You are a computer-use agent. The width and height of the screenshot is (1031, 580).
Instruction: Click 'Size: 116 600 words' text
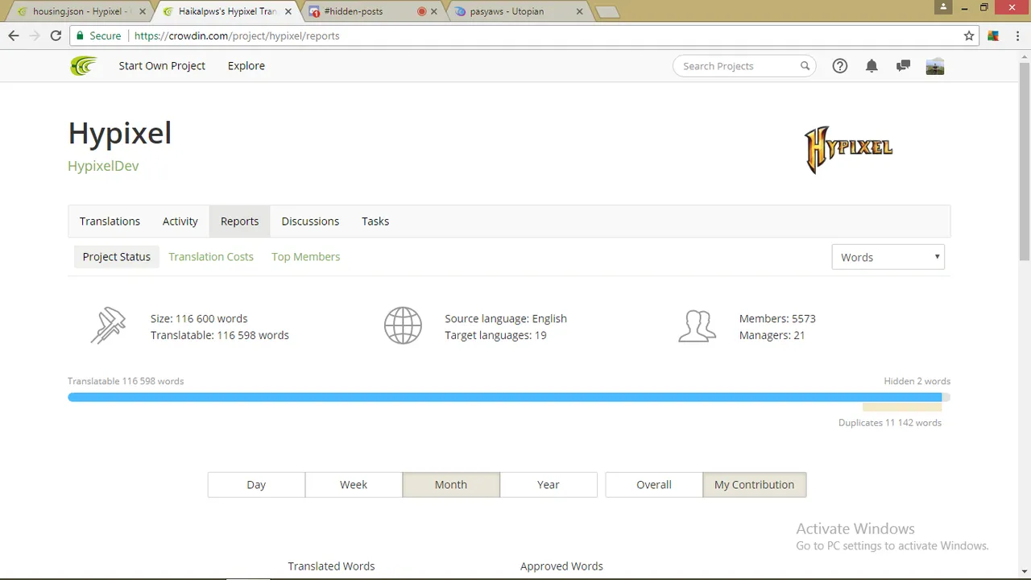click(x=199, y=319)
